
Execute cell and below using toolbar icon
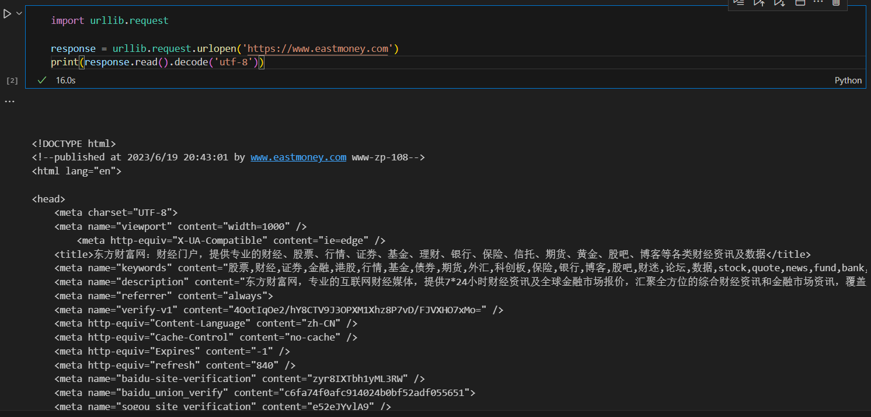[779, 2]
